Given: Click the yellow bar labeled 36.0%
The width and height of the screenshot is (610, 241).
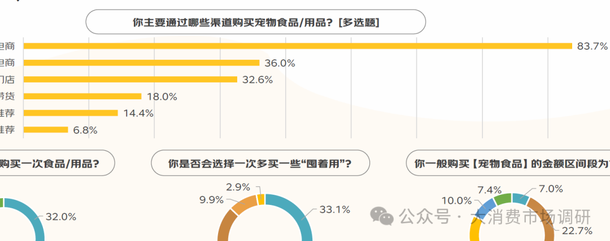Looking at the screenshot, I should pos(141,63).
